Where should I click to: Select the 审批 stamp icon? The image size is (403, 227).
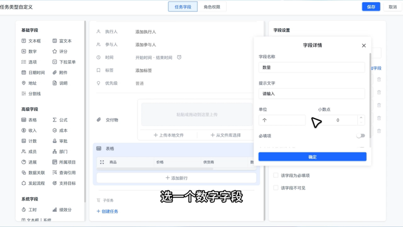(54, 141)
